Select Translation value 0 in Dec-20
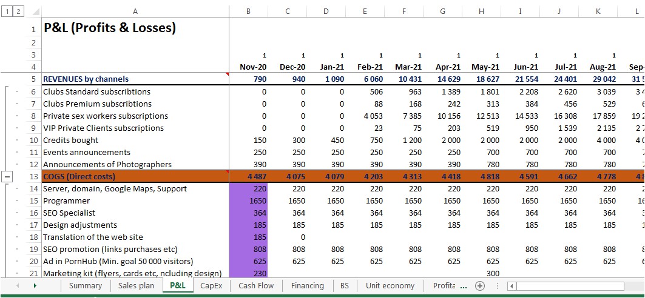 pyautogui.click(x=287, y=237)
